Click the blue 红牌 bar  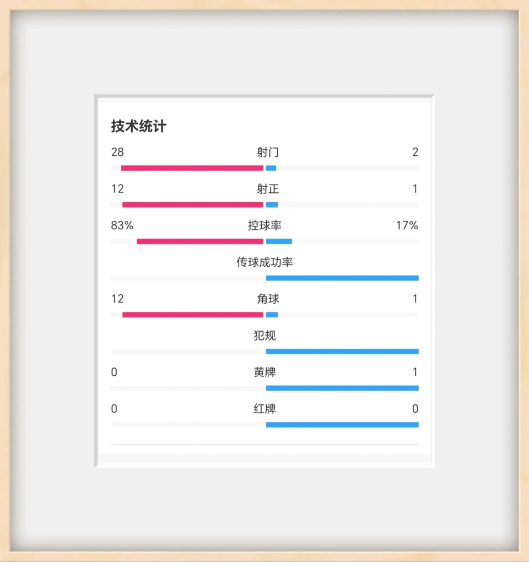tap(342, 425)
